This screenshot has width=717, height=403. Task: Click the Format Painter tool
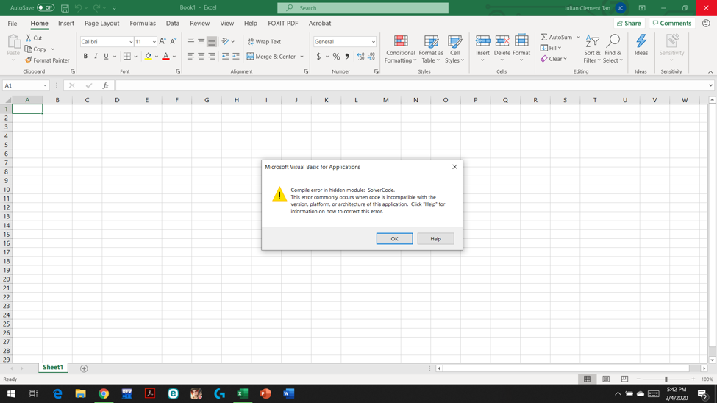[47, 60]
